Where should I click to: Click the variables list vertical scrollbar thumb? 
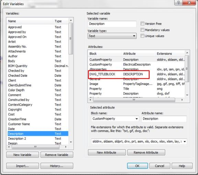click(x=71, y=38)
